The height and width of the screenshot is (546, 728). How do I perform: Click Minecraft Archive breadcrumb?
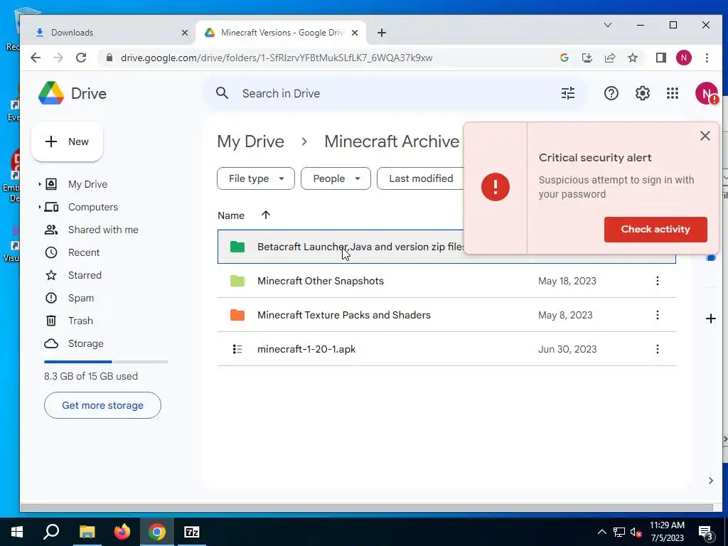392,141
